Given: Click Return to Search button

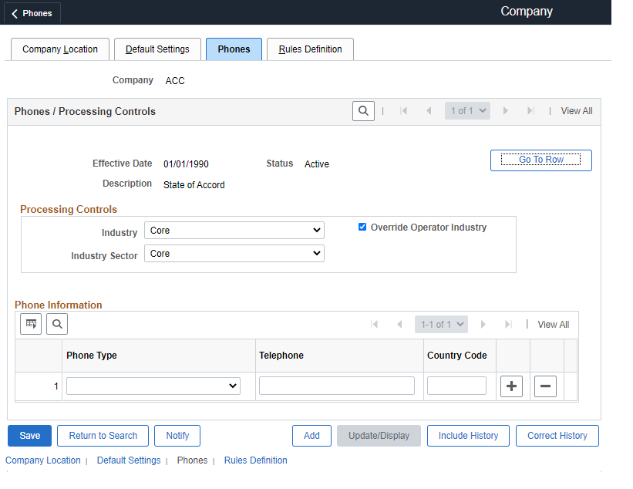Looking at the screenshot, I should pos(103,436).
